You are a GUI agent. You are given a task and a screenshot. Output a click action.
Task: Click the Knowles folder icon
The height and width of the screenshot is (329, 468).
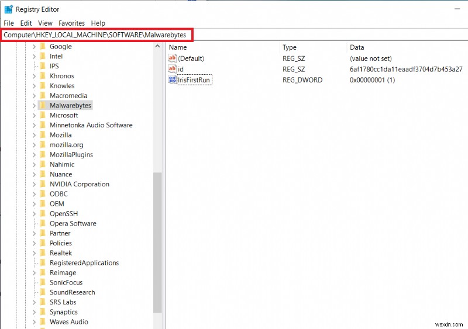point(43,85)
